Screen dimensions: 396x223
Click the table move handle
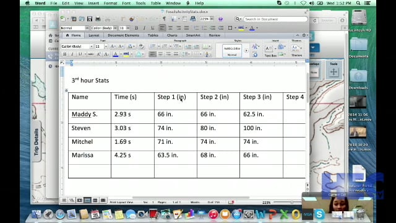[x=66, y=90]
